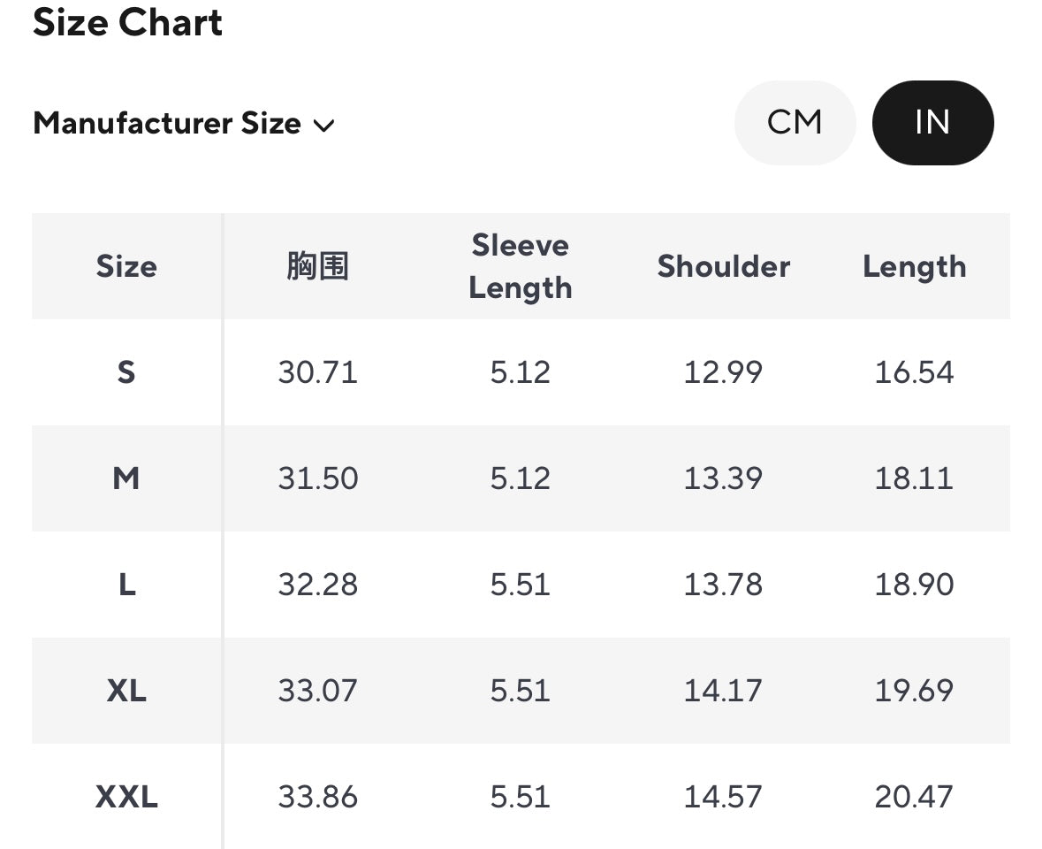Click the L size row label
This screenshot has height=849, width=1042.
[x=126, y=585]
